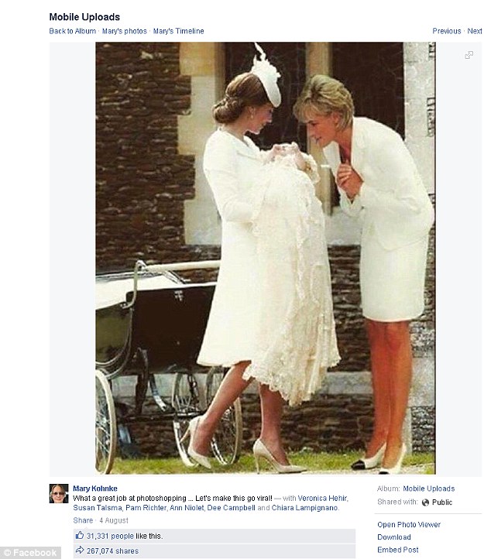Open Mary Kohnke's profile picture

click(59, 493)
